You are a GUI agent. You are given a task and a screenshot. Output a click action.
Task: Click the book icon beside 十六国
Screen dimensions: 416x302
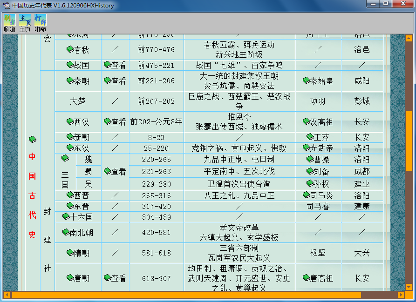point(66,216)
